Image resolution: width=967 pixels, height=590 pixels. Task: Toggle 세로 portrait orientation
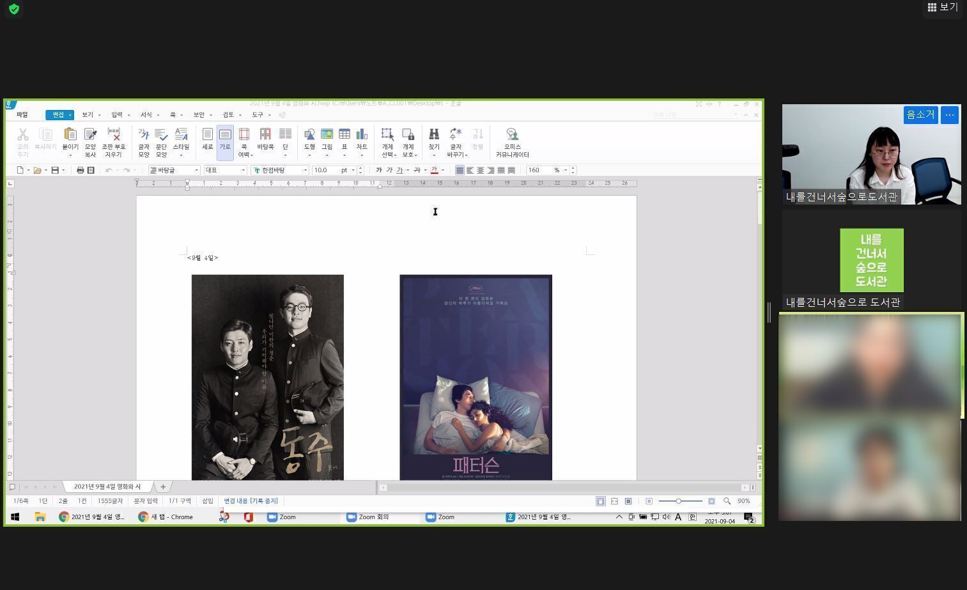pyautogui.click(x=208, y=136)
